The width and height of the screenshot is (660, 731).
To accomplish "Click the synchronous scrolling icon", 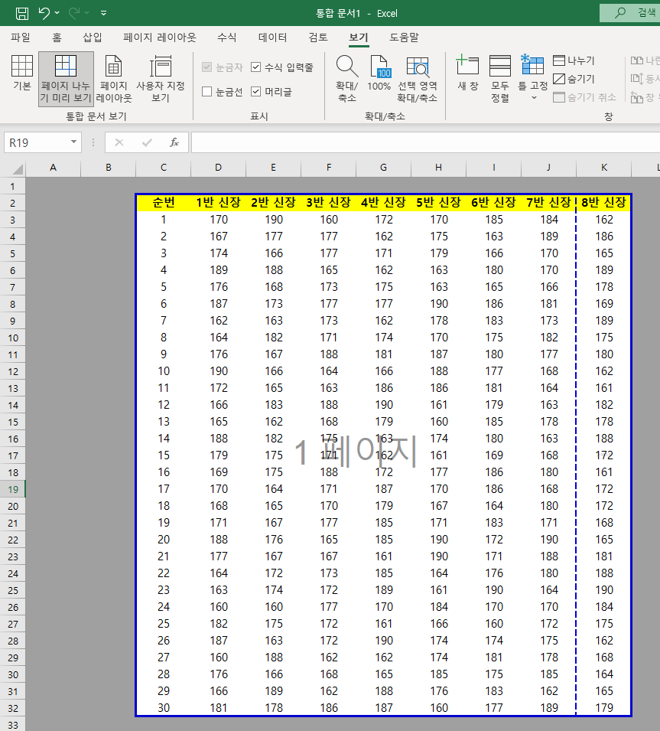I will (636, 79).
